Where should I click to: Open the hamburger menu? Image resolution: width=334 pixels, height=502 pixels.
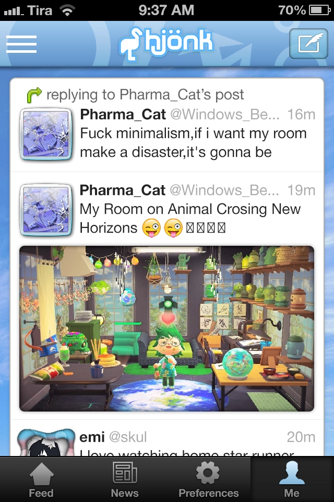coord(21,44)
